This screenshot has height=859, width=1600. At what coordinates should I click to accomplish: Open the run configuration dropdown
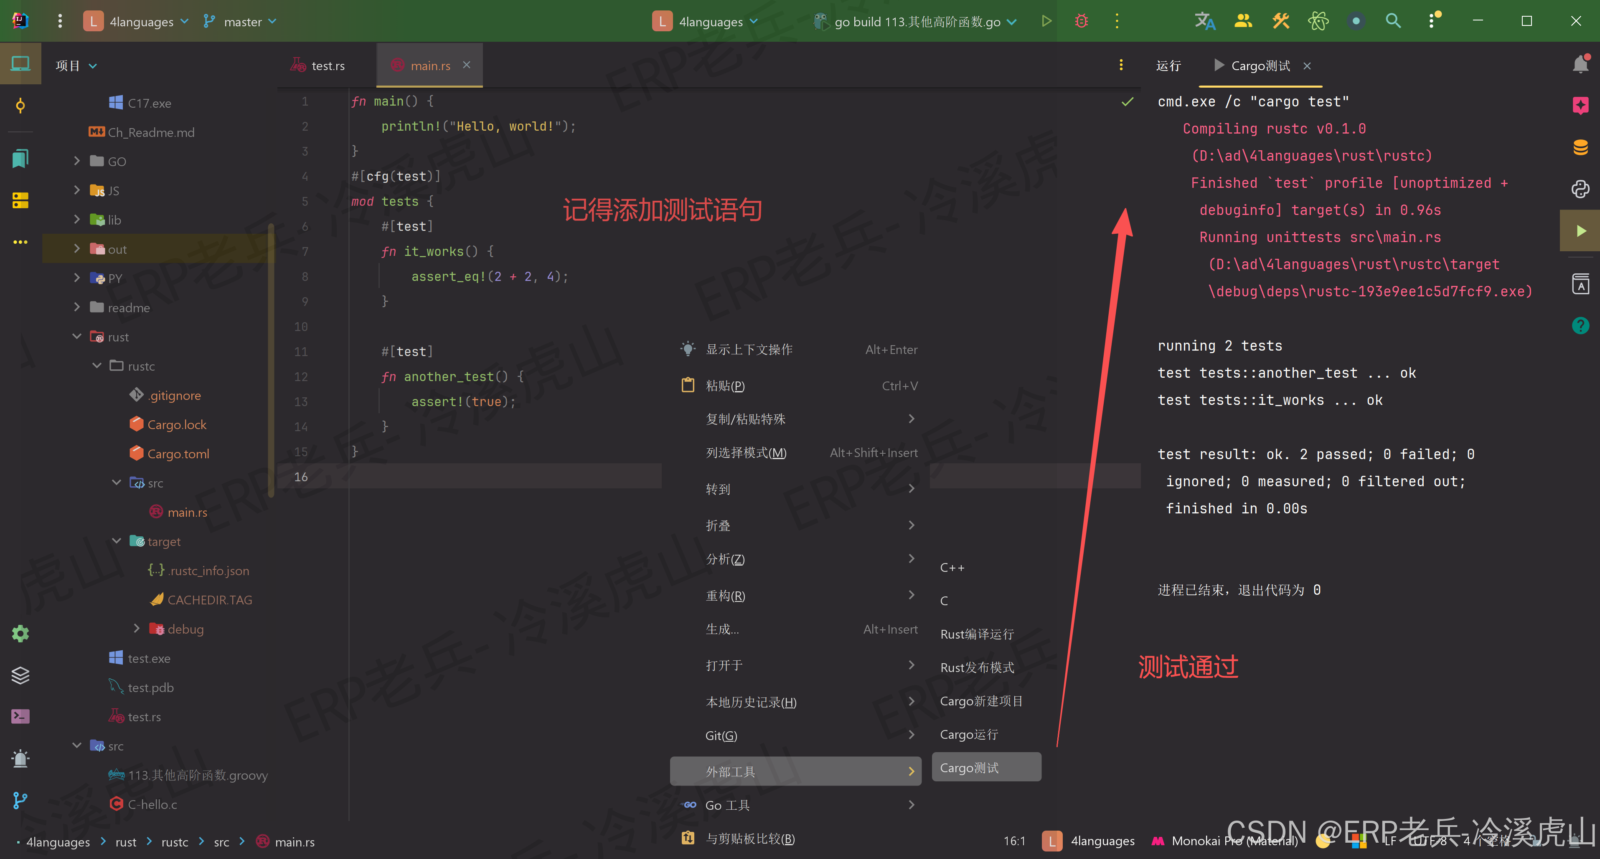pyautogui.click(x=917, y=22)
